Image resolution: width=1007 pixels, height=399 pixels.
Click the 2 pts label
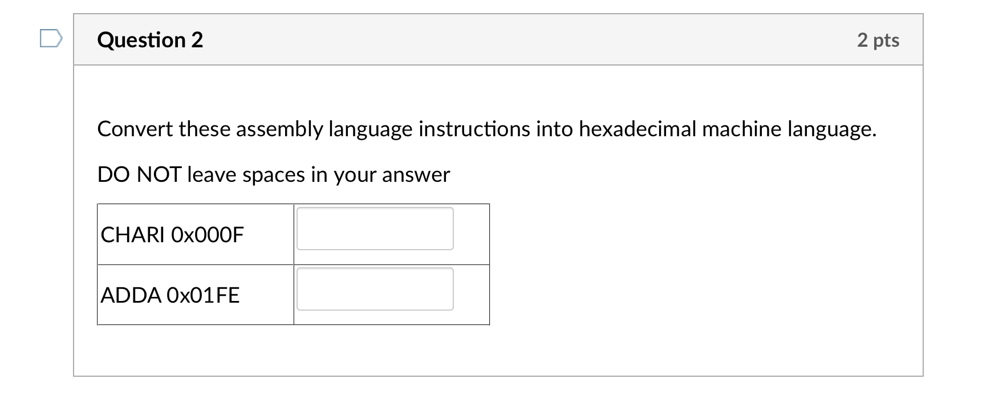coord(878,40)
